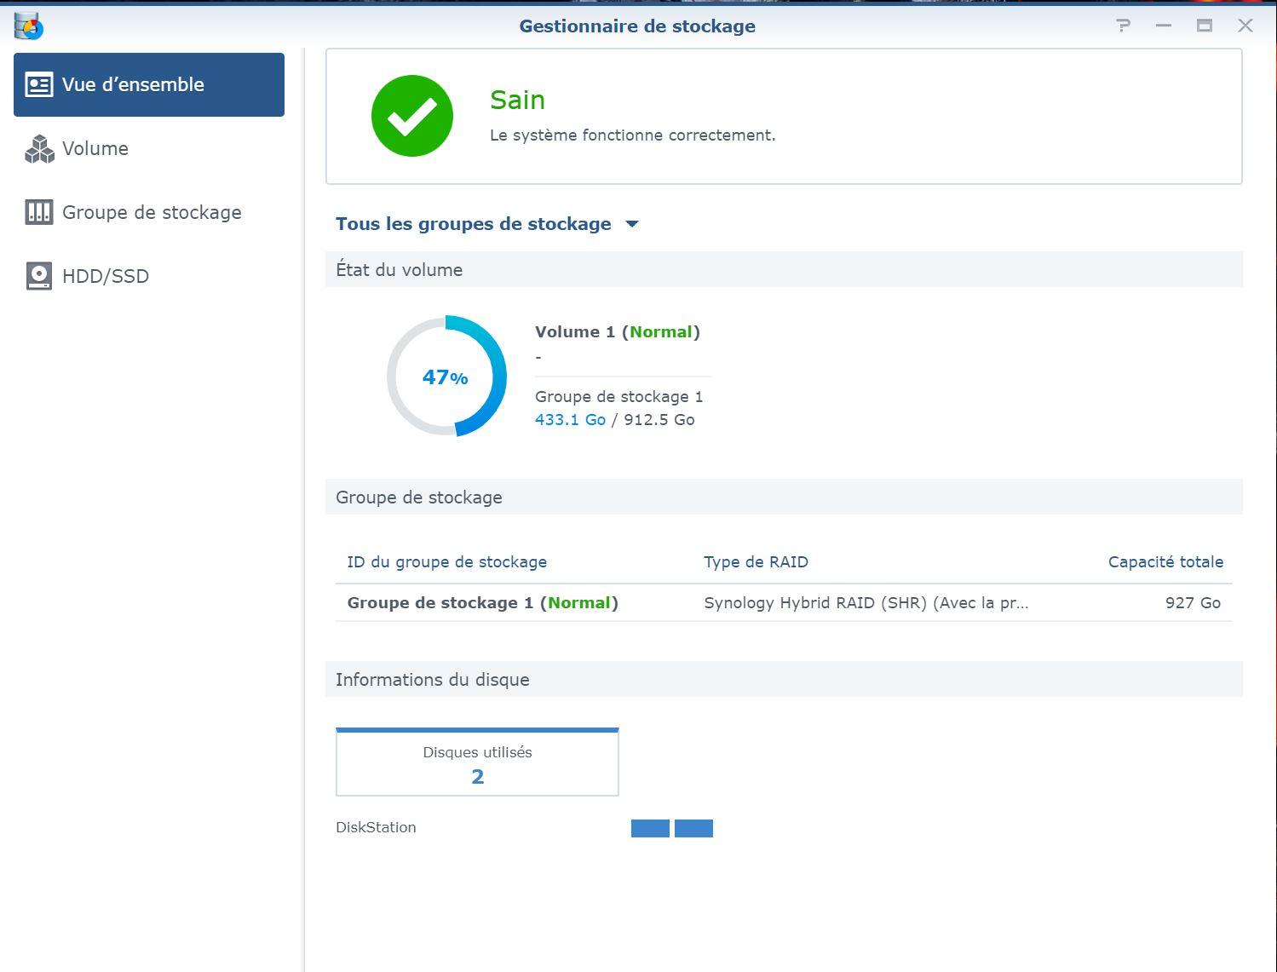Go to Groupe de stockage section
The image size is (1277, 972).
tap(152, 212)
